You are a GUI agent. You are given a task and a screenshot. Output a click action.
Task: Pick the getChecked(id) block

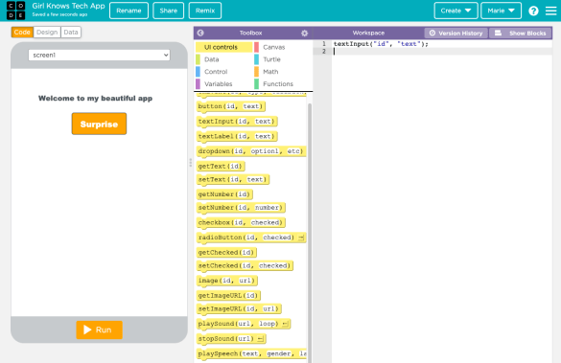tap(227, 253)
